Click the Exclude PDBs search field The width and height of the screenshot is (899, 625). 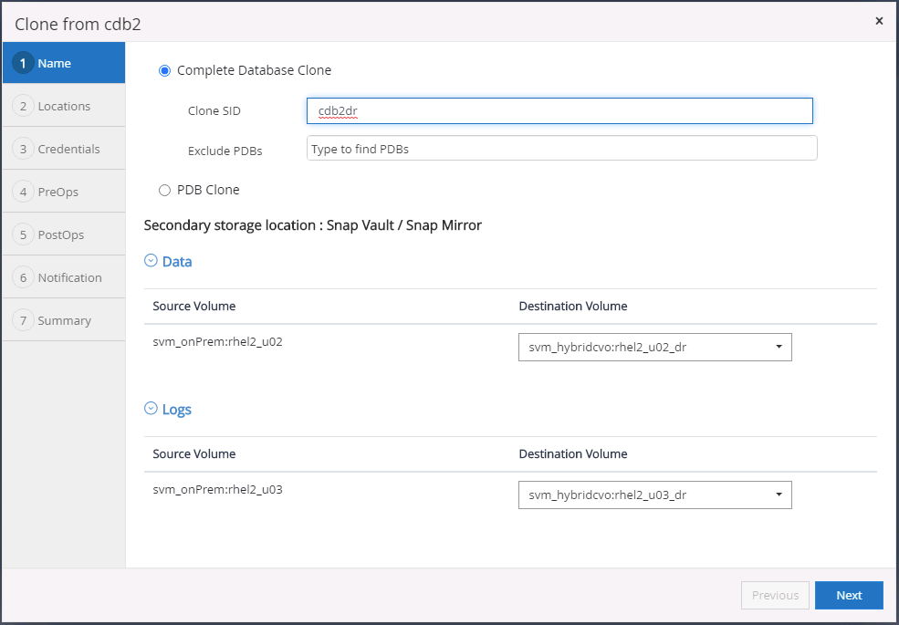coord(561,149)
